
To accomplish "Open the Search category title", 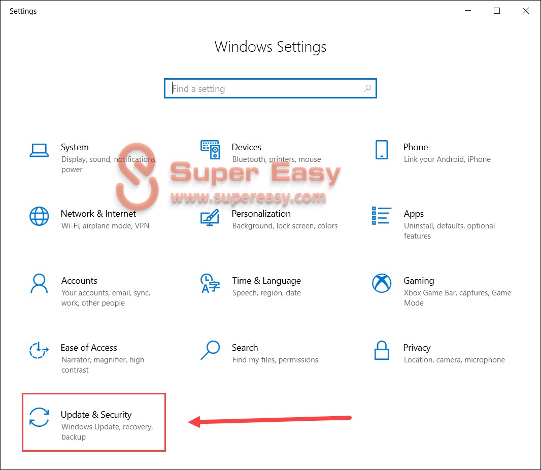I will click(x=245, y=348).
